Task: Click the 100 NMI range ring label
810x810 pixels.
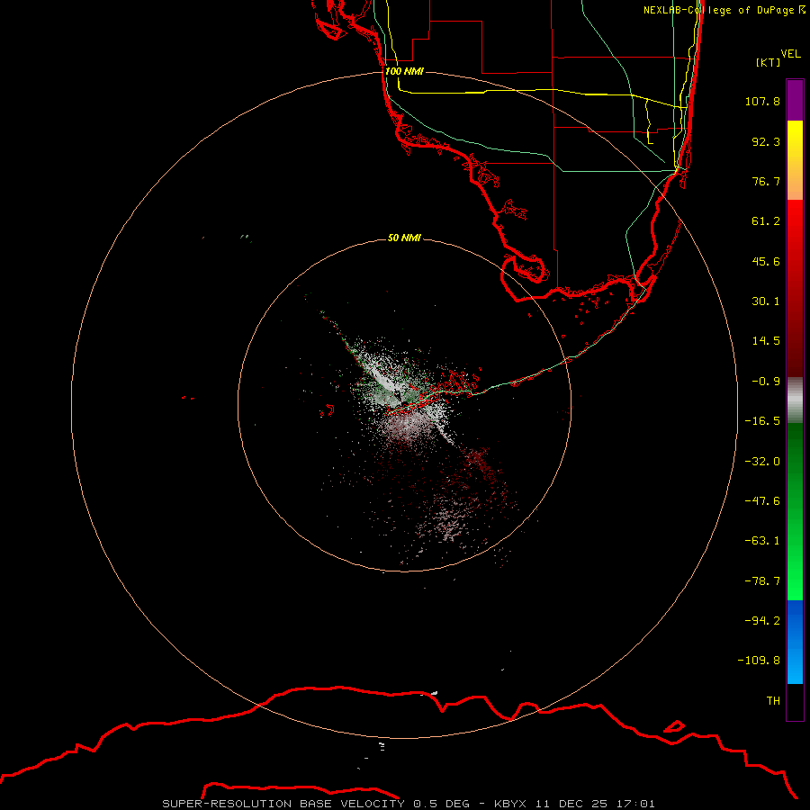Action: tap(404, 71)
